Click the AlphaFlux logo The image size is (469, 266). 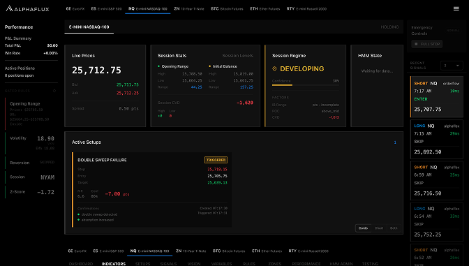(27, 8)
